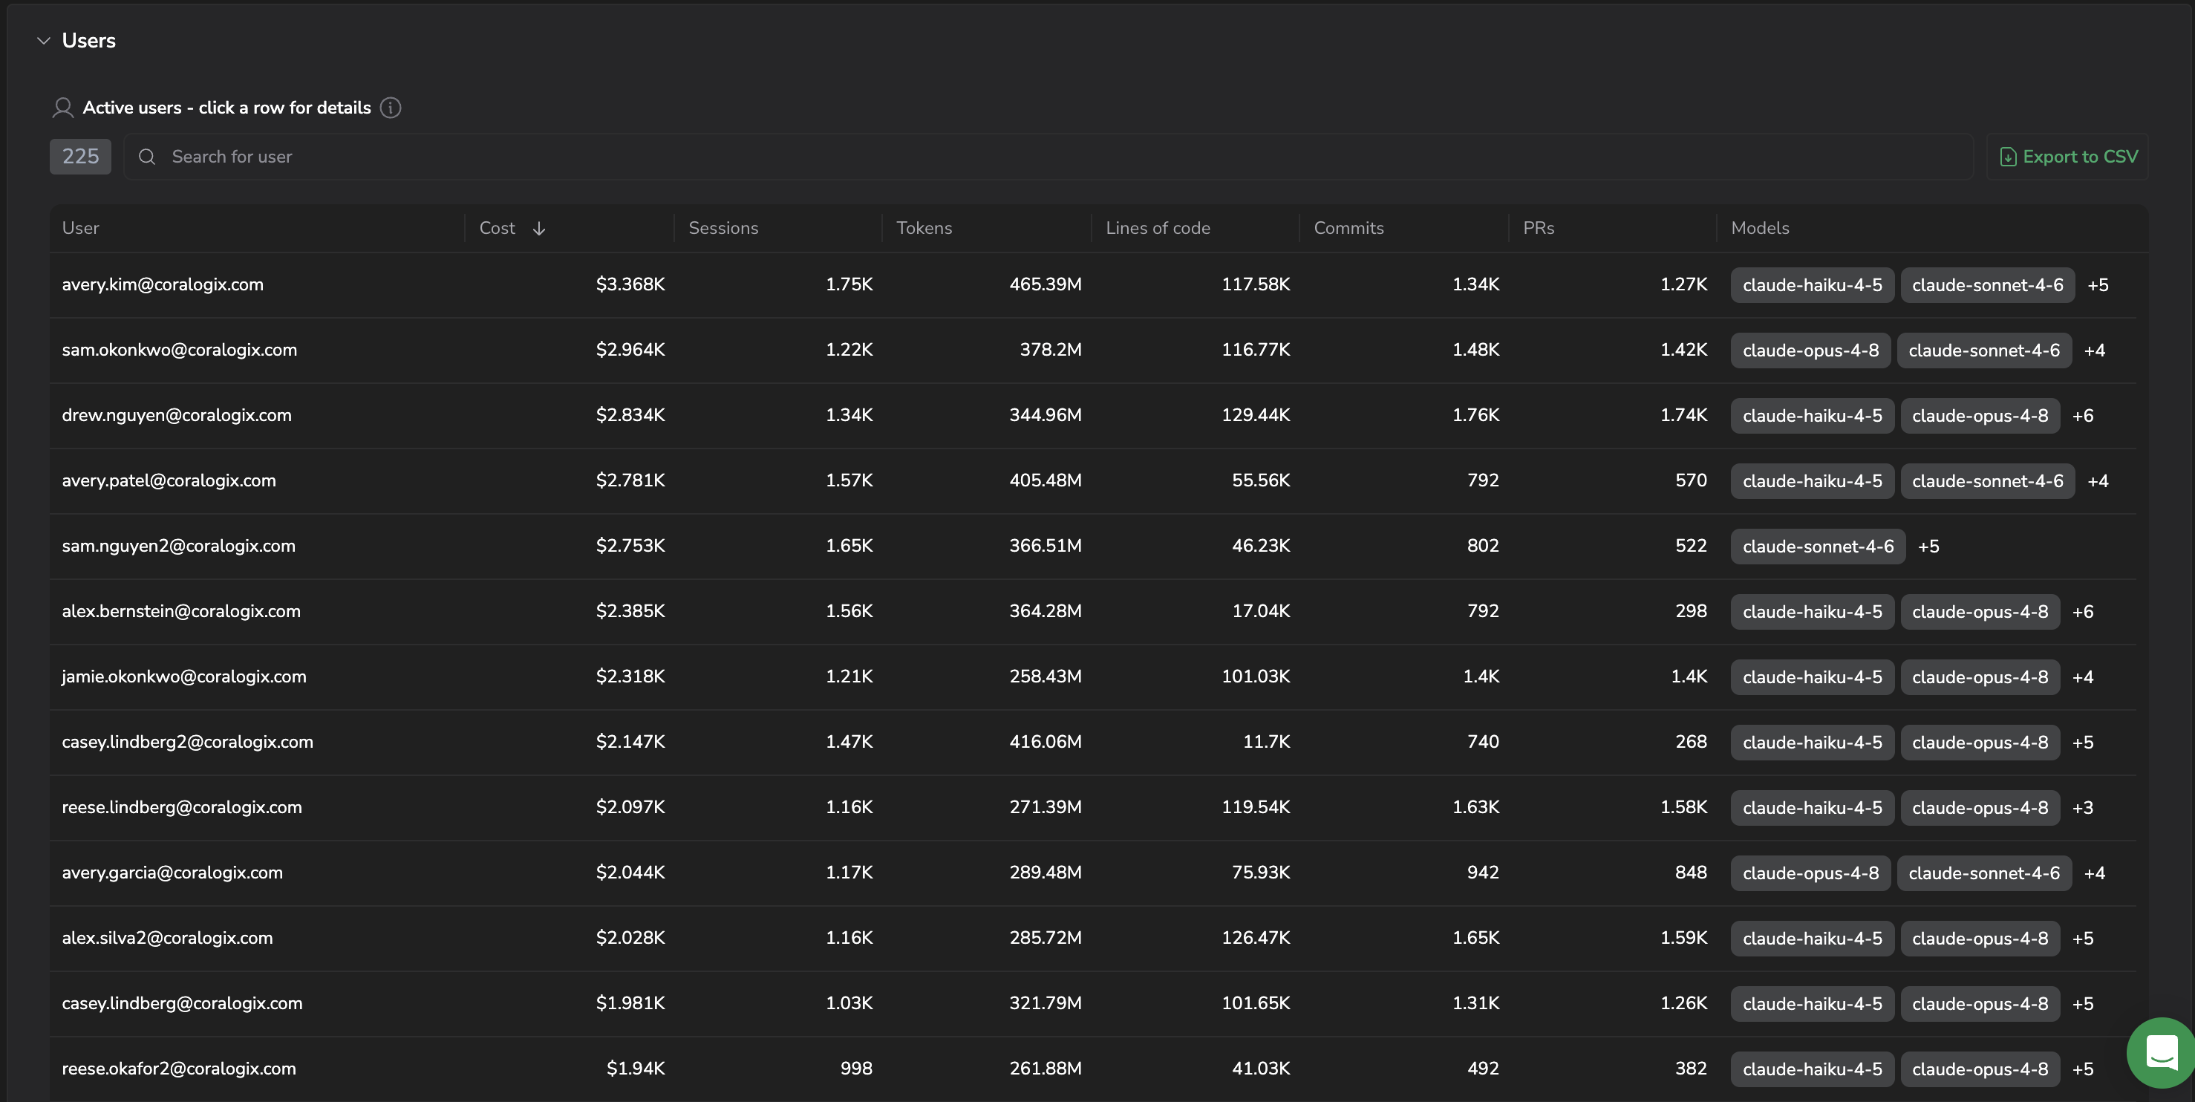The height and width of the screenshot is (1102, 2195).
Task: Click the 465.39M tokens value
Action: pos(1046,284)
